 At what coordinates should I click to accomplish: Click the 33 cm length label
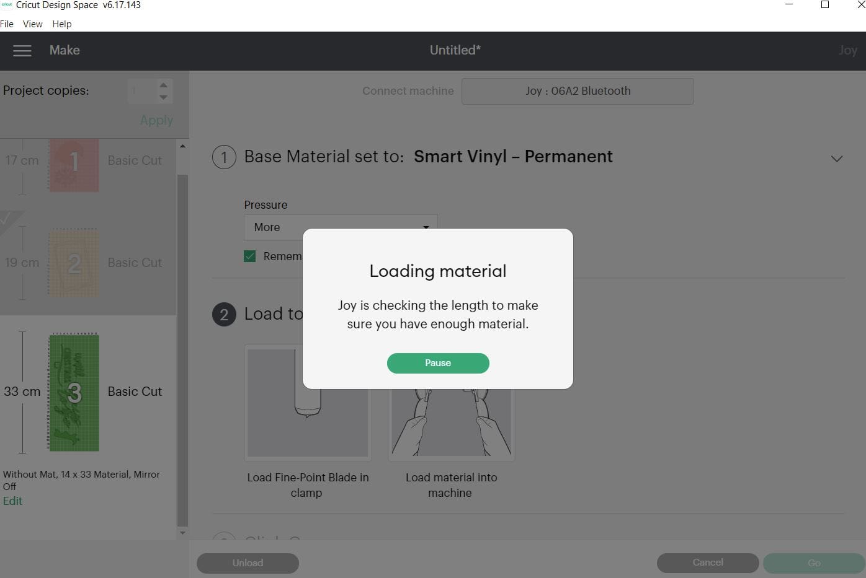coord(22,392)
